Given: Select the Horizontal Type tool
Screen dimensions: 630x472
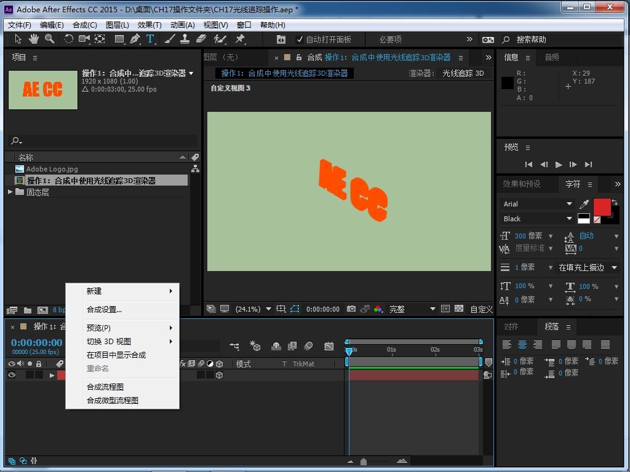Looking at the screenshot, I should point(150,39).
